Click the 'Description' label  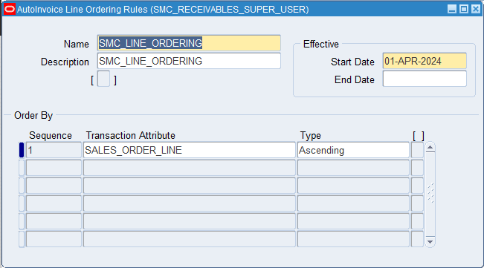coord(65,62)
